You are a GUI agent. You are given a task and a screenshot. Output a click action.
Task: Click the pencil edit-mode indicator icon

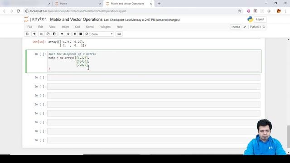pyautogui.click(x=245, y=27)
